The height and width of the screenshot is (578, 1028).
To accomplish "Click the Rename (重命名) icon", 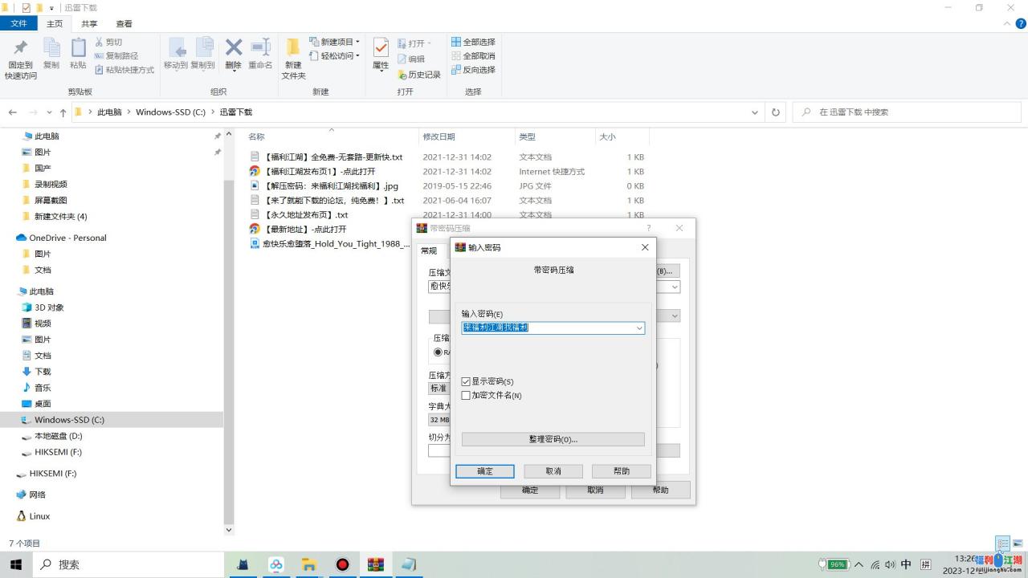I will (x=260, y=55).
